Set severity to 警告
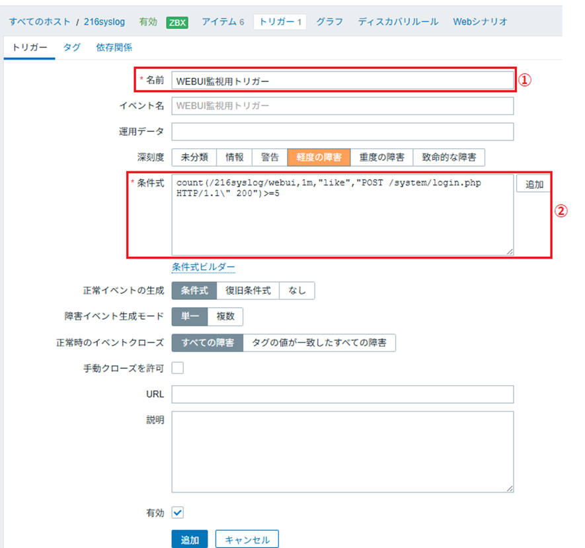The image size is (585, 548). pyautogui.click(x=270, y=157)
